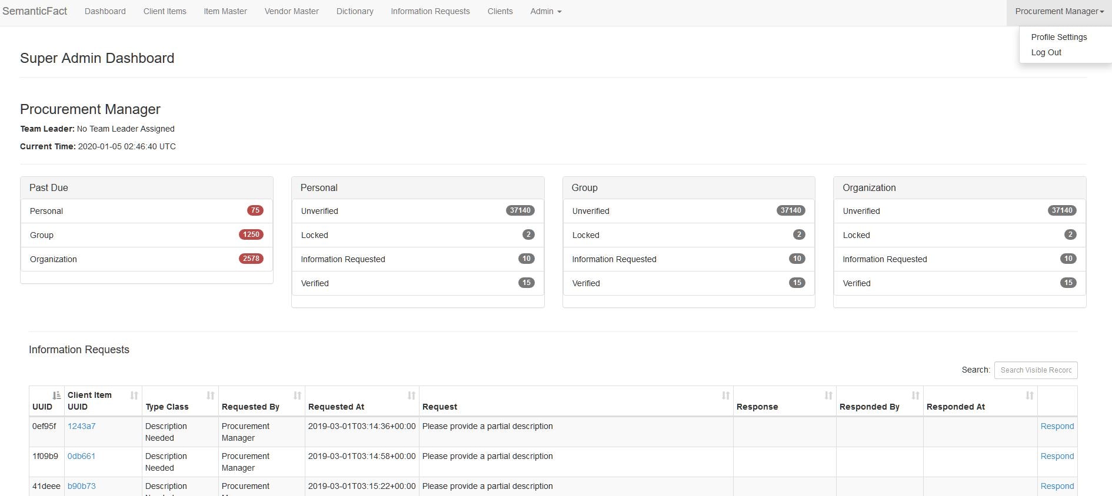The image size is (1112, 496).
Task: Sort by Type Class column icon
Action: tap(211, 396)
